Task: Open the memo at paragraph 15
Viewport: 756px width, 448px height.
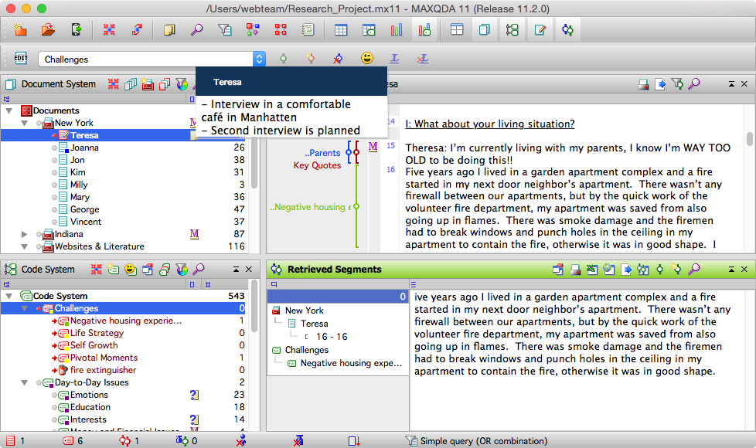Action: click(x=373, y=146)
